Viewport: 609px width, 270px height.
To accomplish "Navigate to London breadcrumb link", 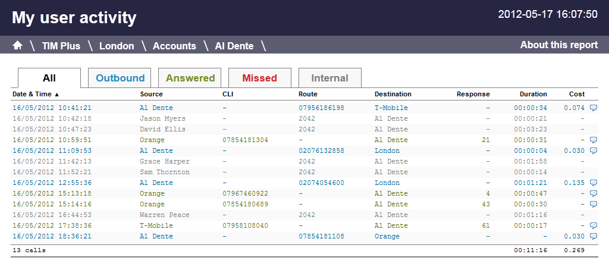I will pos(117,46).
